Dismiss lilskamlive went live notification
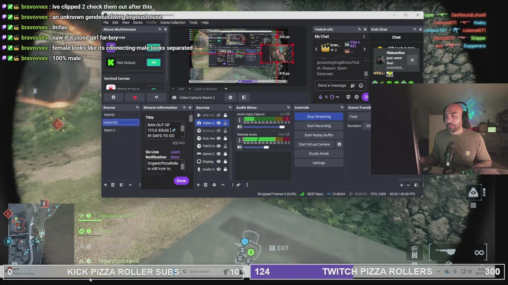Viewport: 508px width, 285px height. (x=412, y=60)
